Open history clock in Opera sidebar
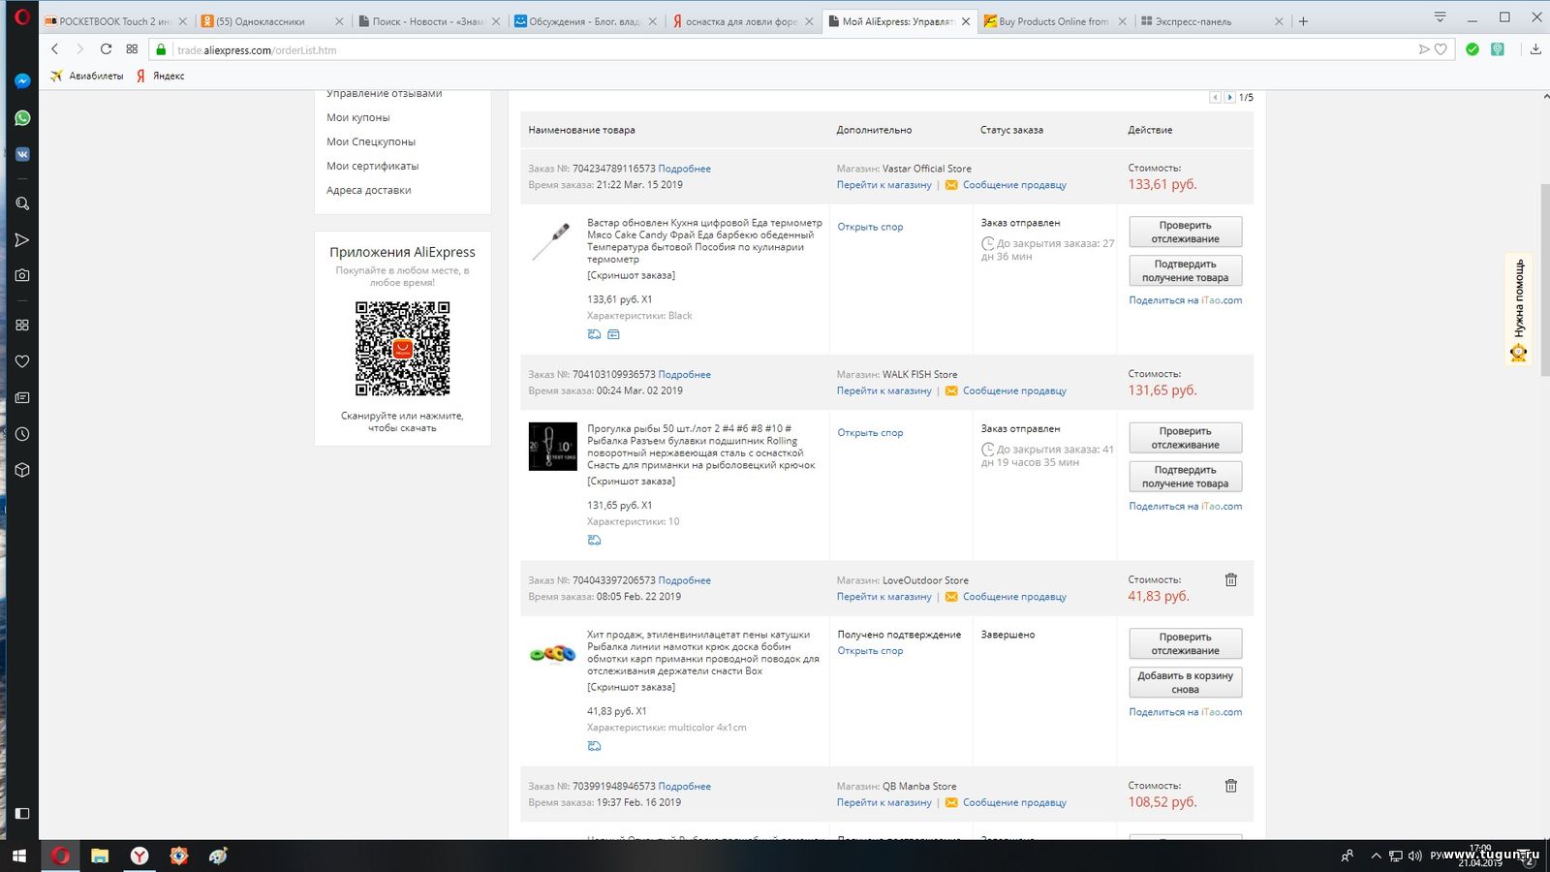Image resolution: width=1550 pixels, height=872 pixels. (x=22, y=434)
